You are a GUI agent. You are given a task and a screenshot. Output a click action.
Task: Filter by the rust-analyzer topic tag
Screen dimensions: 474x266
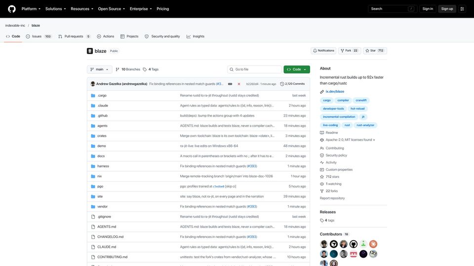(365, 125)
